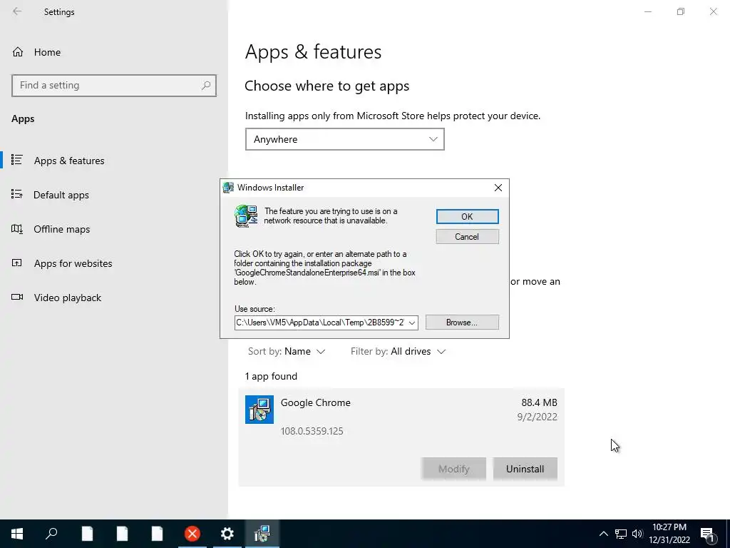Click OK in Windows Installer dialog
This screenshot has width=730, height=548.
coord(467,217)
